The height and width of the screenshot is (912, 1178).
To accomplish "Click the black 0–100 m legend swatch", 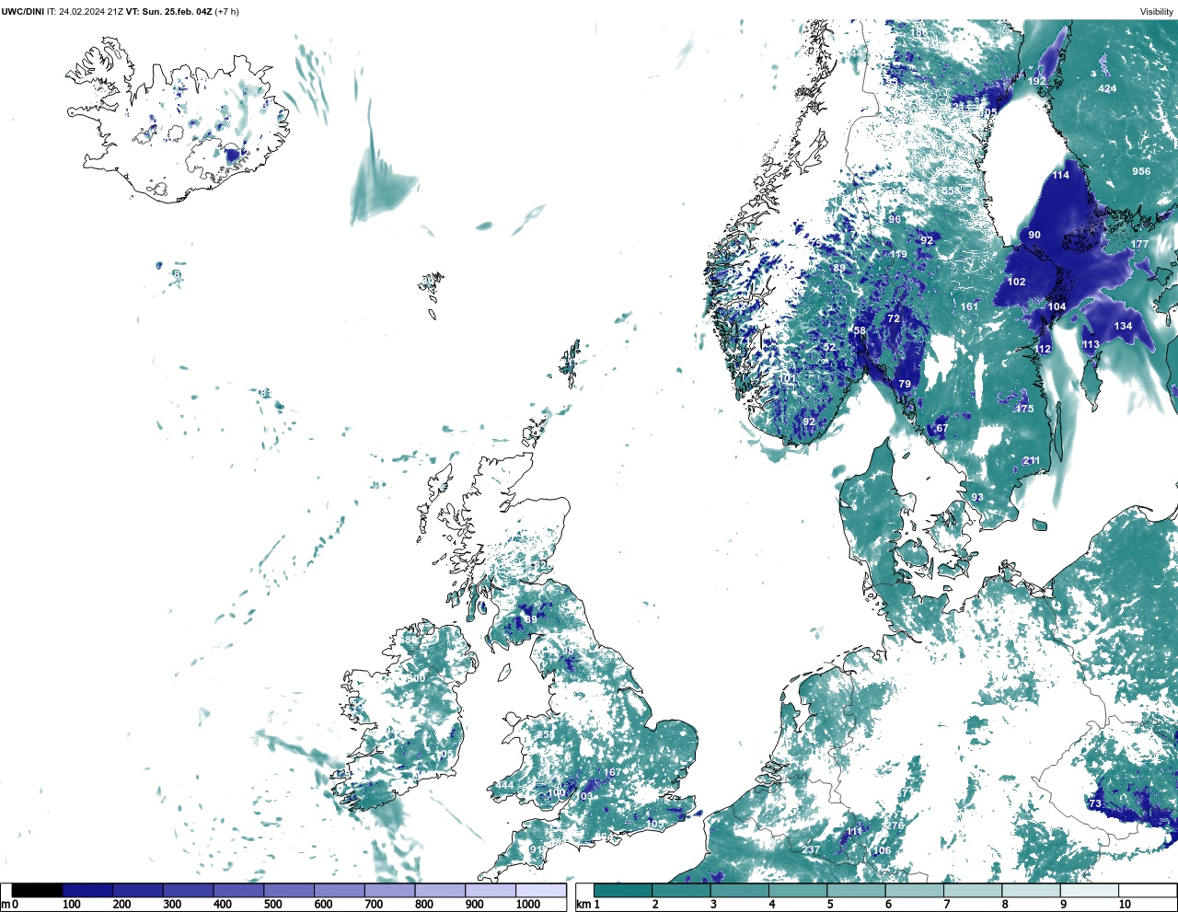I will [38, 890].
